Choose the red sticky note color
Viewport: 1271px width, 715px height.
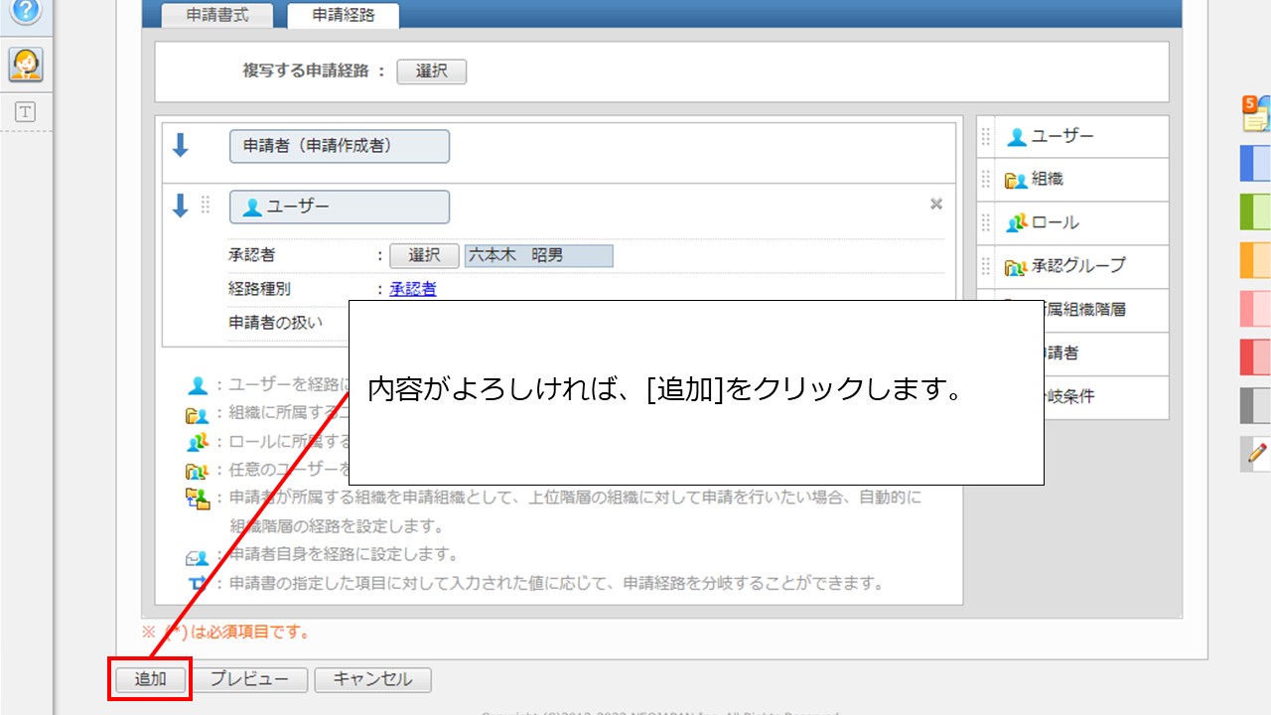tap(1256, 357)
